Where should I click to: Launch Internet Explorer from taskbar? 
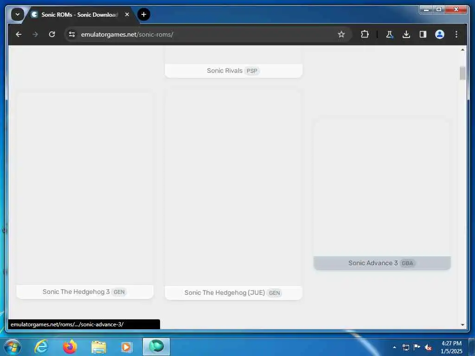(41, 347)
